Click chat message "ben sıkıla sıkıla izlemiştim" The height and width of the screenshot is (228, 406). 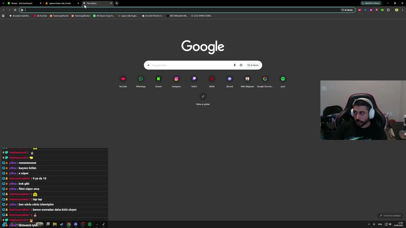pyautogui.click(x=36, y=205)
